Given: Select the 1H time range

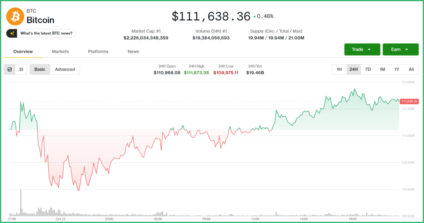Looking at the screenshot, I should tap(339, 69).
